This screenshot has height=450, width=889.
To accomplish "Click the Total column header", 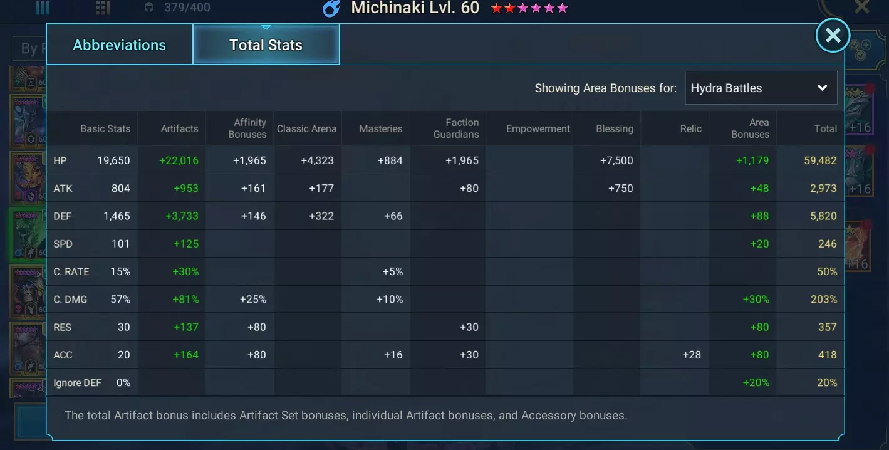I will 825,128.
